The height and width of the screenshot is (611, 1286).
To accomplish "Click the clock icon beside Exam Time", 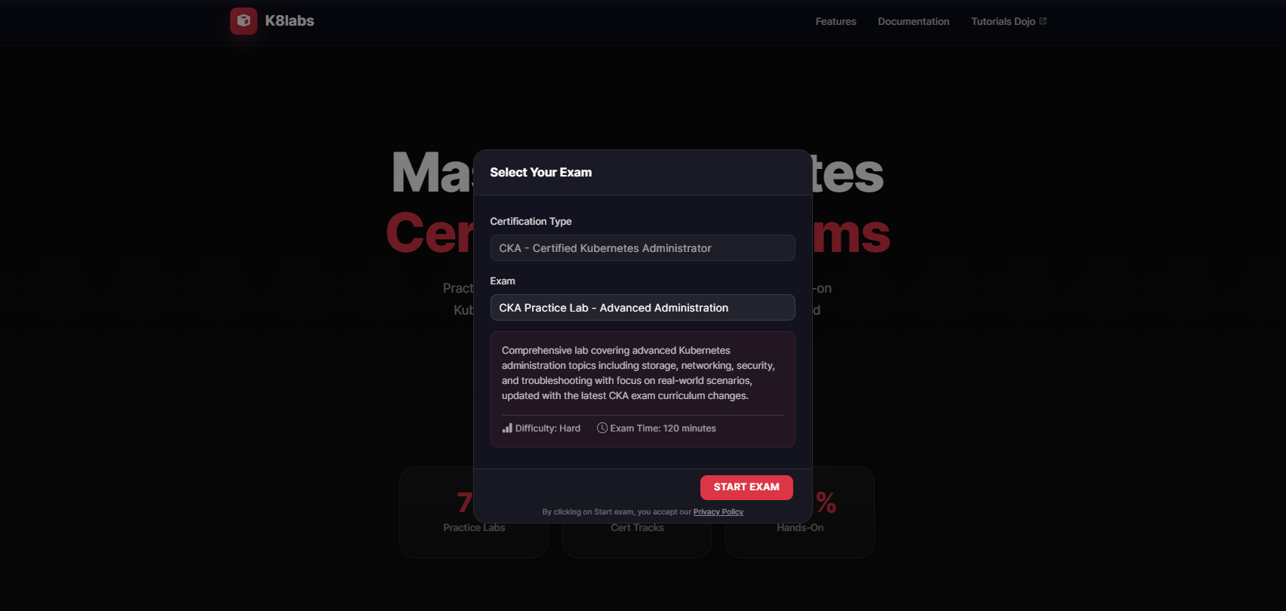I will coord(602,428).
